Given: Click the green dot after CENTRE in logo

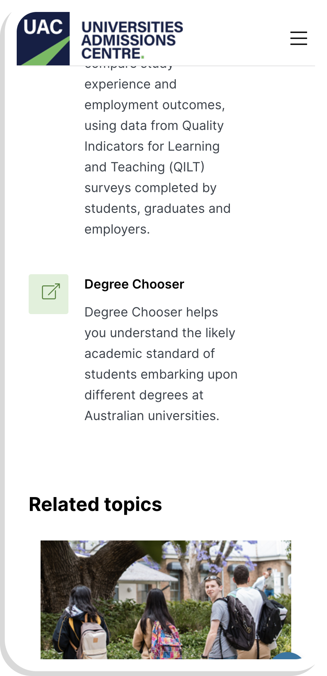Looking at the screenshot, I should coord(142,57).
